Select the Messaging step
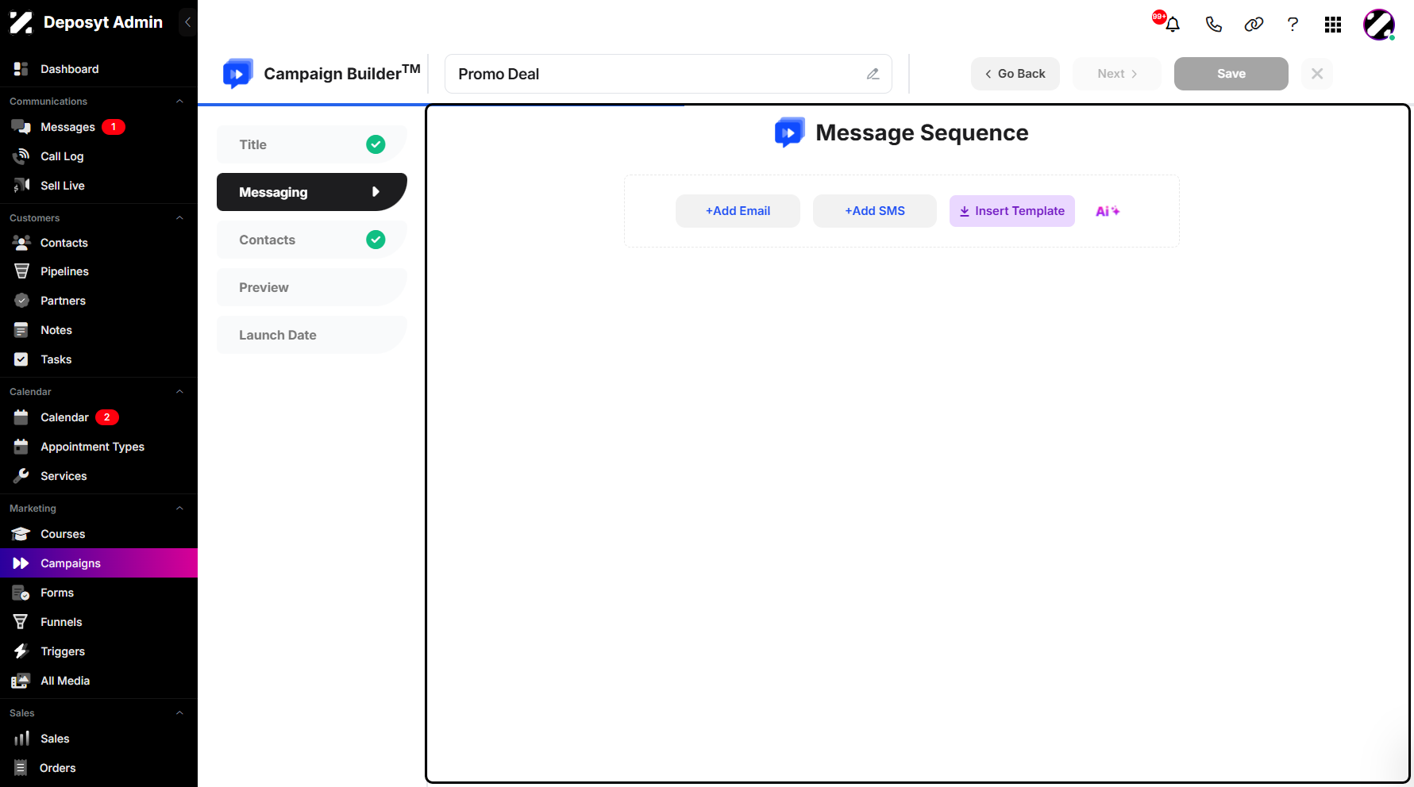The image size is (1414, 787). point(312,192)
